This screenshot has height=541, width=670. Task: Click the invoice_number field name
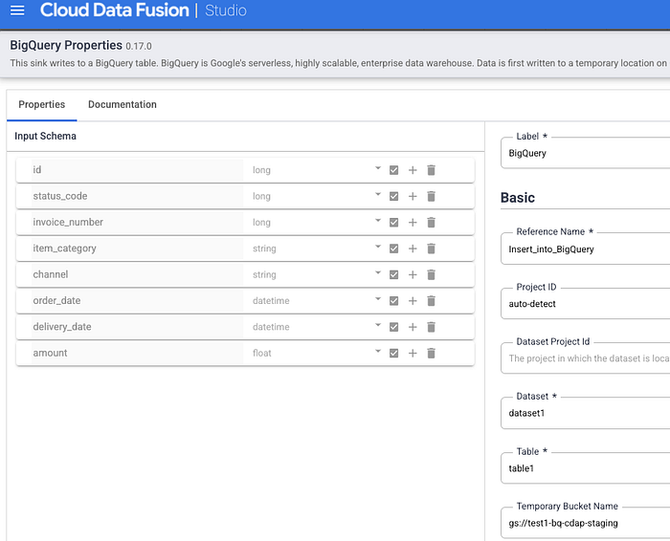(137, 222)
